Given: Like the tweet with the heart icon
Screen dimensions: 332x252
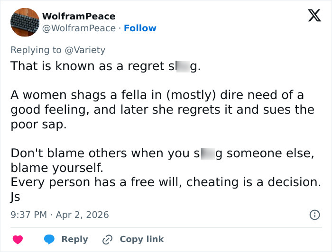Looking at the screenshot, I should (x=17, y=240).
